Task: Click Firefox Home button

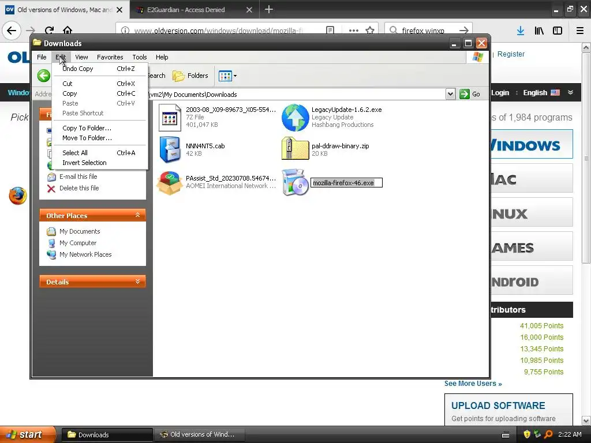Action: tap(68, 31)
